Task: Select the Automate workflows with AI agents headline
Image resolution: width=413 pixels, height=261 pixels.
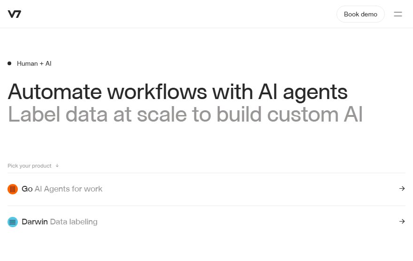Action: click(177, 92)
